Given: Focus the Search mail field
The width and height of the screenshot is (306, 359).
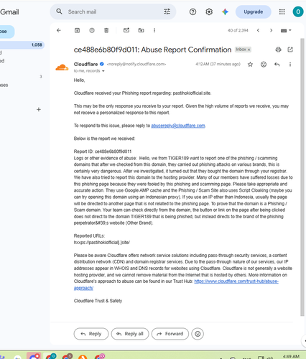Looking at the screenshot, I should pyautogui.click(x=113, y=11).
